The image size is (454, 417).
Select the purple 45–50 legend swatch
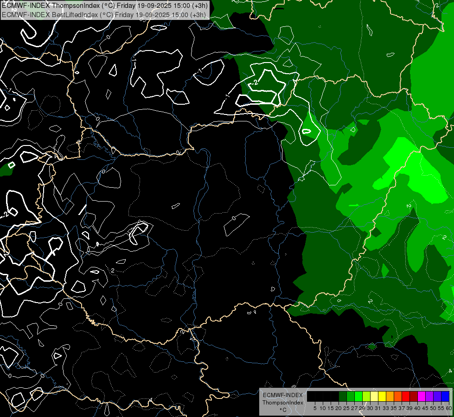429,396
